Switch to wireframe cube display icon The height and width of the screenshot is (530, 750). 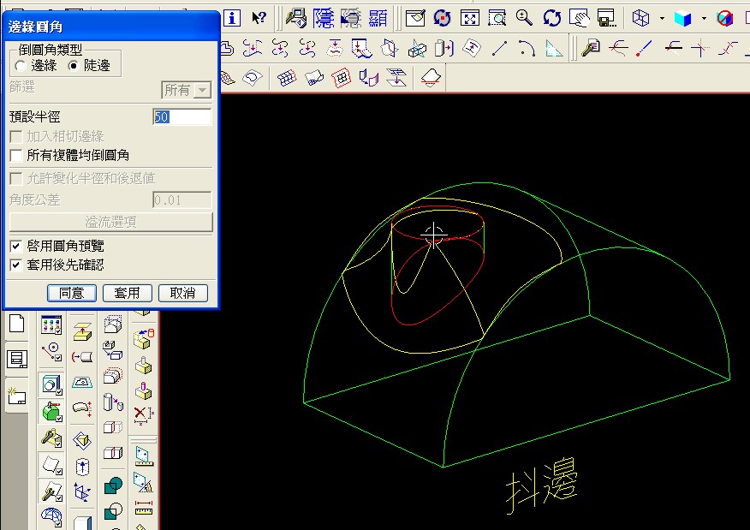(640, 18)
